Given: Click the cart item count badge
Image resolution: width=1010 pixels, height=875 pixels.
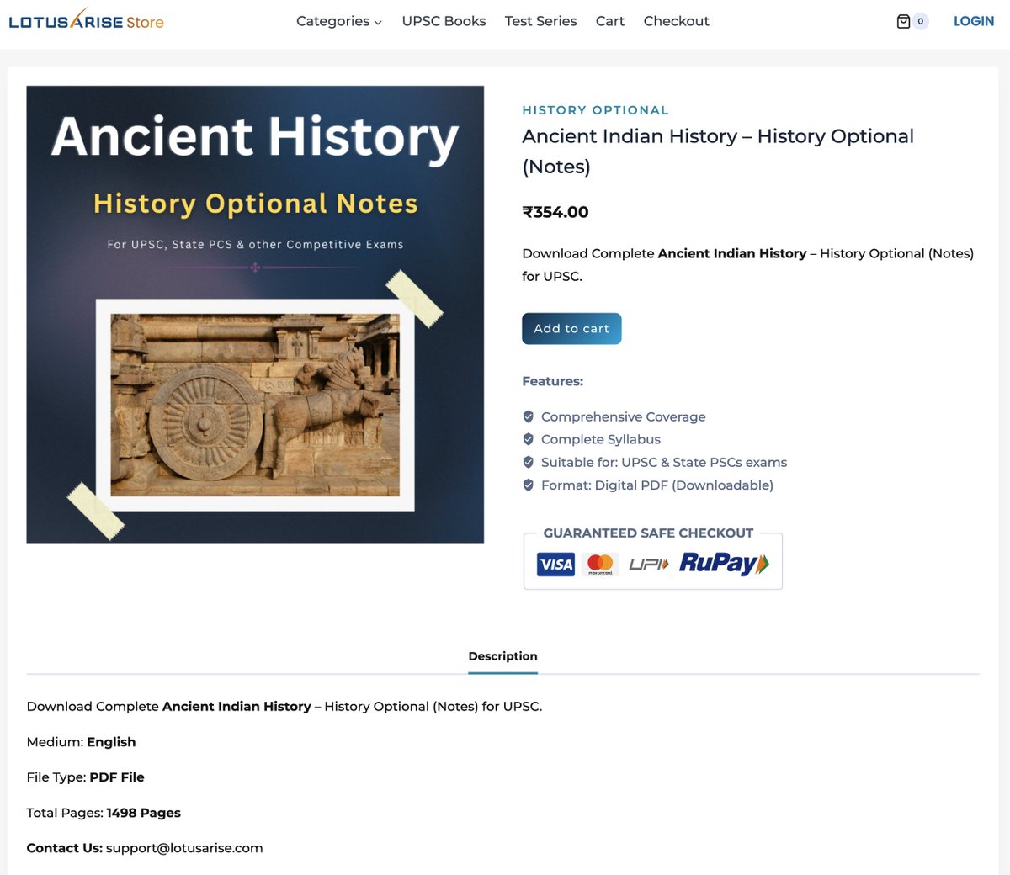Looking at the screenshot, I should (919, 21).
